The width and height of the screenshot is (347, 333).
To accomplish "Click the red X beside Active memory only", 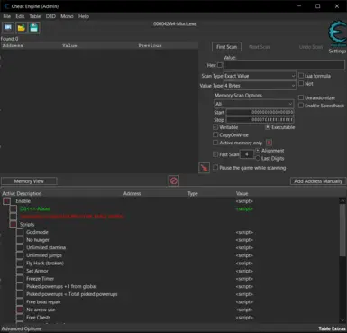I will click(269, 143).
